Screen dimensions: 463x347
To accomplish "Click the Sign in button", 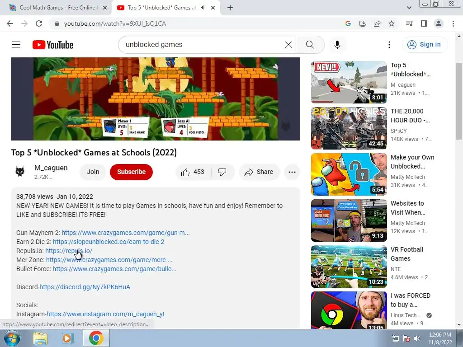I will (x=424, y=45).
